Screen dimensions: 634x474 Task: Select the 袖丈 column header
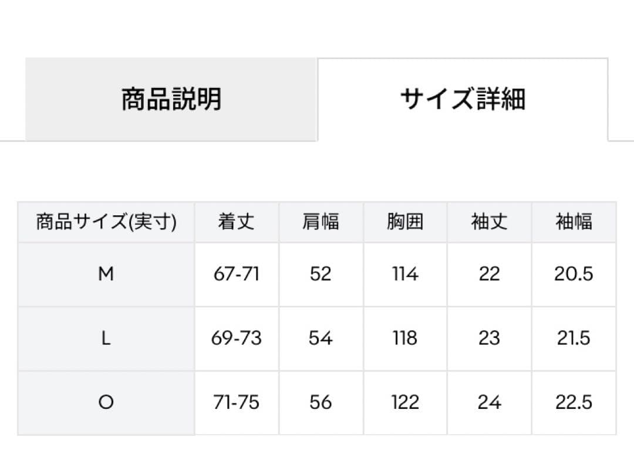pyautogui.click(x=489, y=222)
